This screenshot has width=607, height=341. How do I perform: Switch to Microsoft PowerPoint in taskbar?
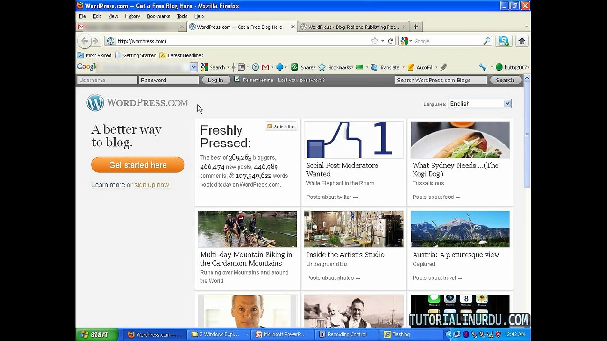click(x=282, y=334)
